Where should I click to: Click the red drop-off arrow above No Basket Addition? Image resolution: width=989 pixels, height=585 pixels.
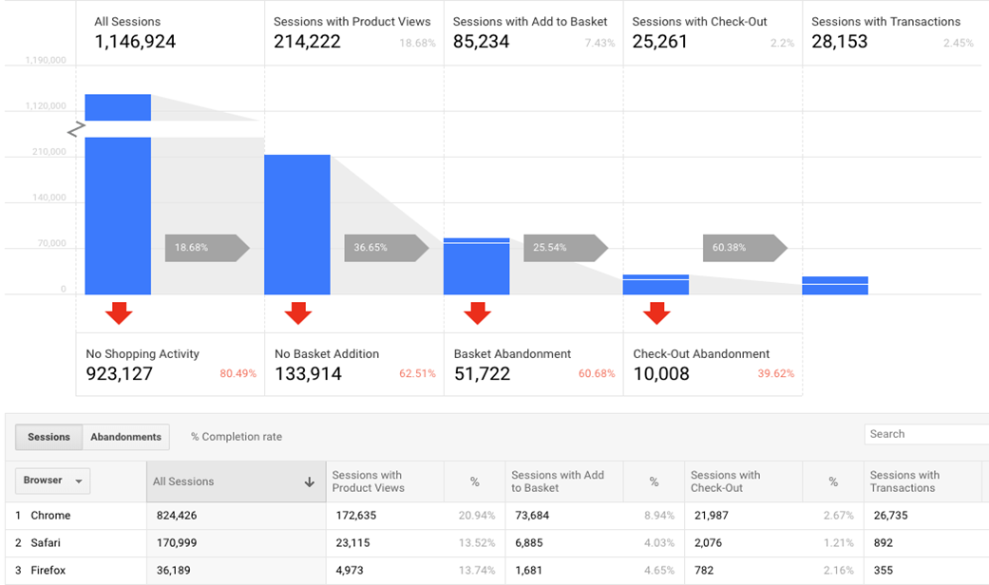click(297, 312)
